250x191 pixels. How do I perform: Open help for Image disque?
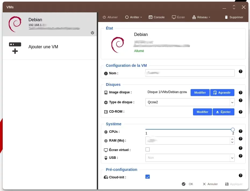(x=240, y=93)
